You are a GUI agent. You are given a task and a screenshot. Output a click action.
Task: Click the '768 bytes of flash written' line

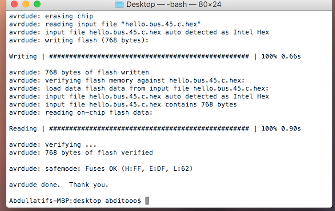coord(97,72)
